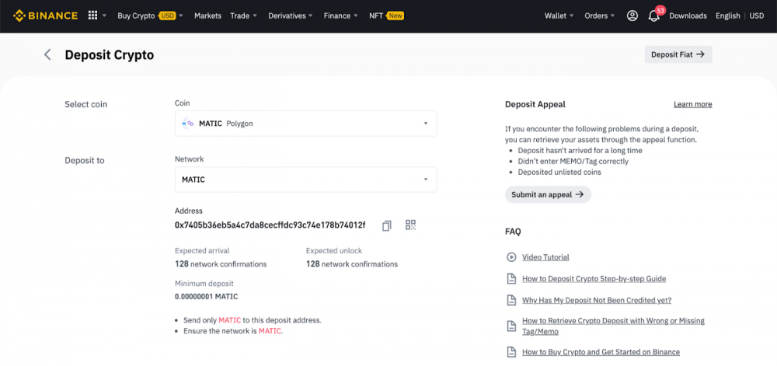Open How to Deposit Crypto Step-by-step Guide
The width and height of the screenshot is (777, 366).
coord(594,279)
